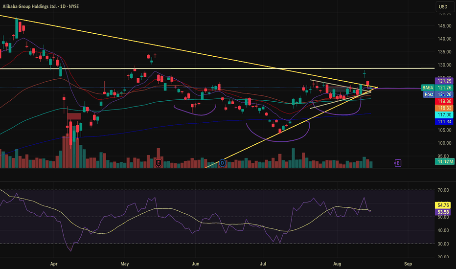Click the 30.00 RSI axis label
The image size is (456, 269).
click(x=443, y=244)
